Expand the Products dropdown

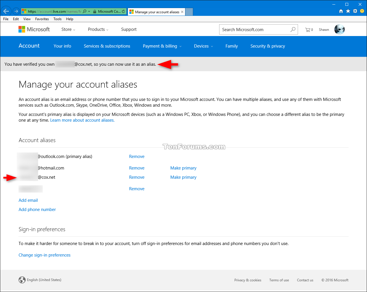pyautogui.click(x=98, y=29)
